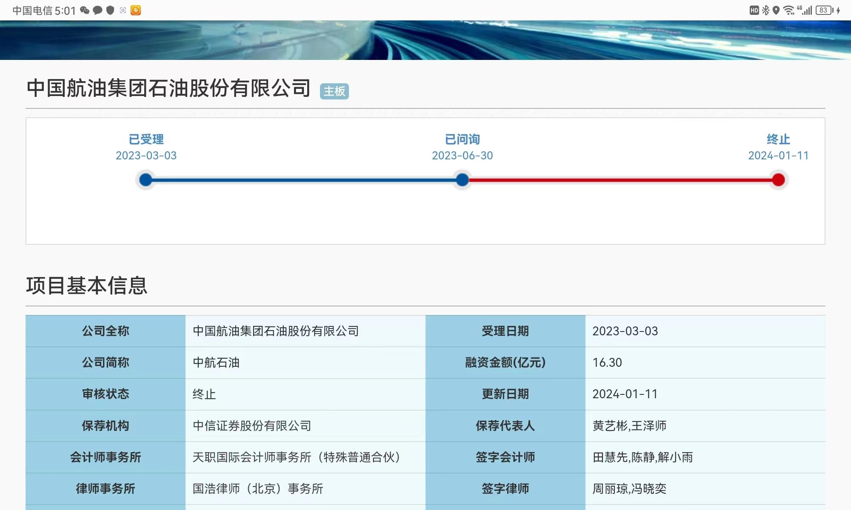Click the 受理日期 value 2023-03-03
851x510 pixels.
pos(705,331)
